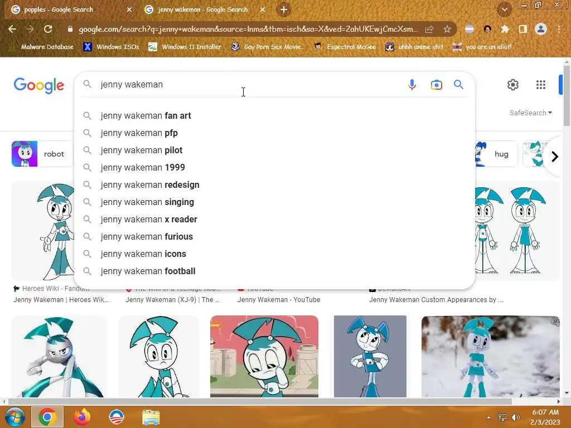Open Windows ISOs bookmark
Viewport: 571px width, 428px height.
(112, 47)
